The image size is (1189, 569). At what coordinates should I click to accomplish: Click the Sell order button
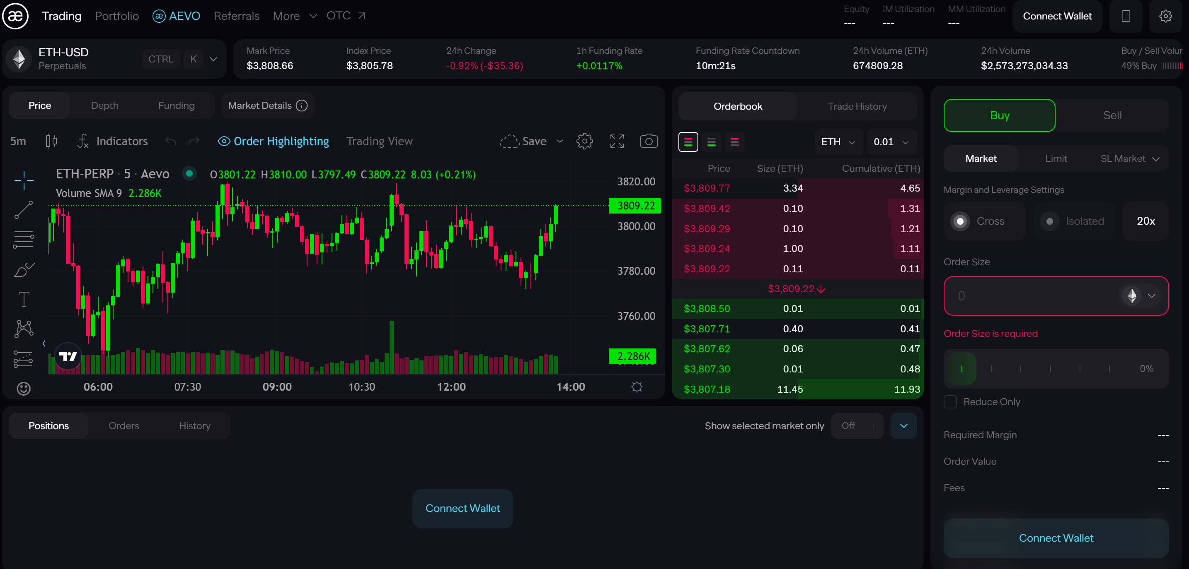(x=1112, y=115)
